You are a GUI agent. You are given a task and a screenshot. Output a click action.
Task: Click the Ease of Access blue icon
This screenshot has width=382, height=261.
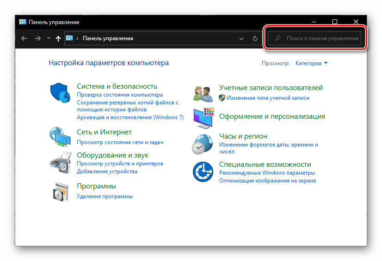point(203,172)
